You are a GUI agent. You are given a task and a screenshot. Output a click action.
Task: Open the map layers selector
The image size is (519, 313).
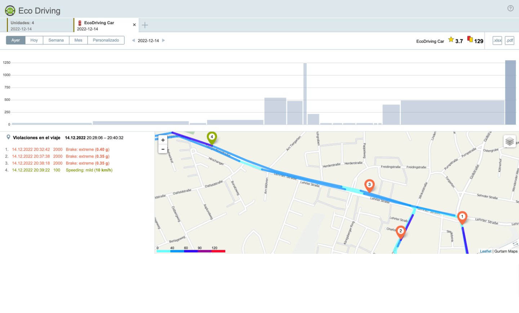click(x=509, y=141)
